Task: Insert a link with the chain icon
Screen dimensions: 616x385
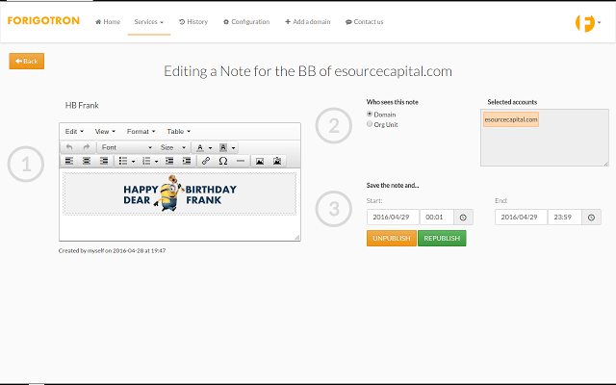Action: [x=206, y=161]
